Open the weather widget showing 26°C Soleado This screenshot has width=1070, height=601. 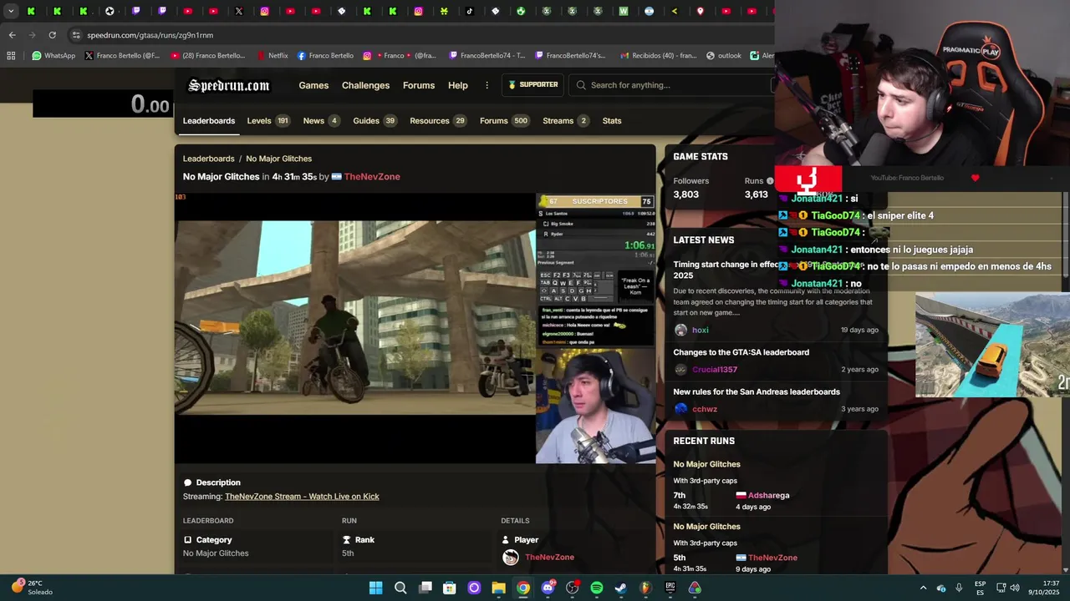click(32, 588)
